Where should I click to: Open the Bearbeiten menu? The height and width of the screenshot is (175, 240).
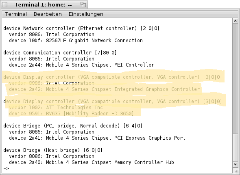48,14
